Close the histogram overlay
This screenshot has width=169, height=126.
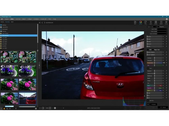tap(144, 96)
